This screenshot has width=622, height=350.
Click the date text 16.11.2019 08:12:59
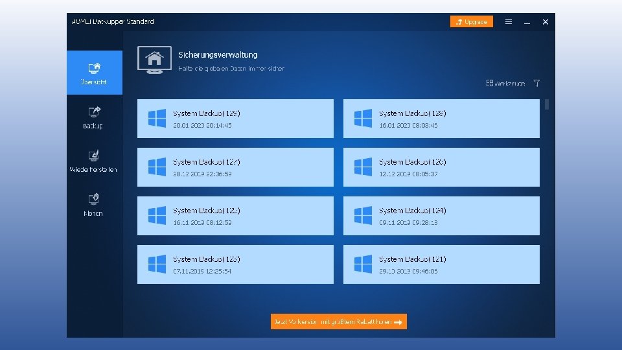(x=202, y=222)
